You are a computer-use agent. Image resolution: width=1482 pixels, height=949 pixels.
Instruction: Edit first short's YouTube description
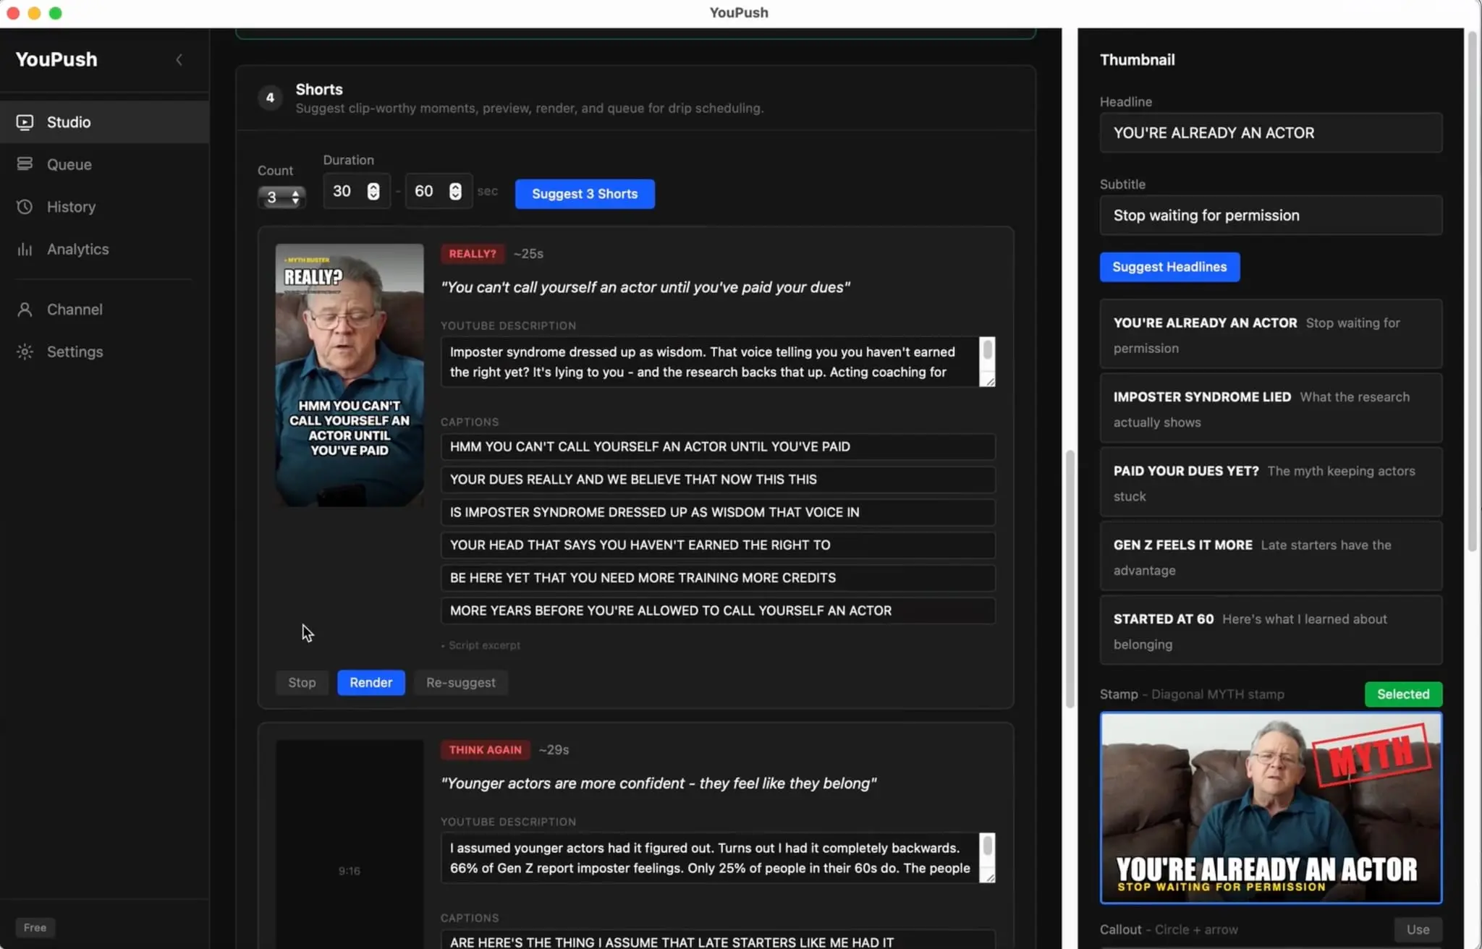tap(709, 362)
